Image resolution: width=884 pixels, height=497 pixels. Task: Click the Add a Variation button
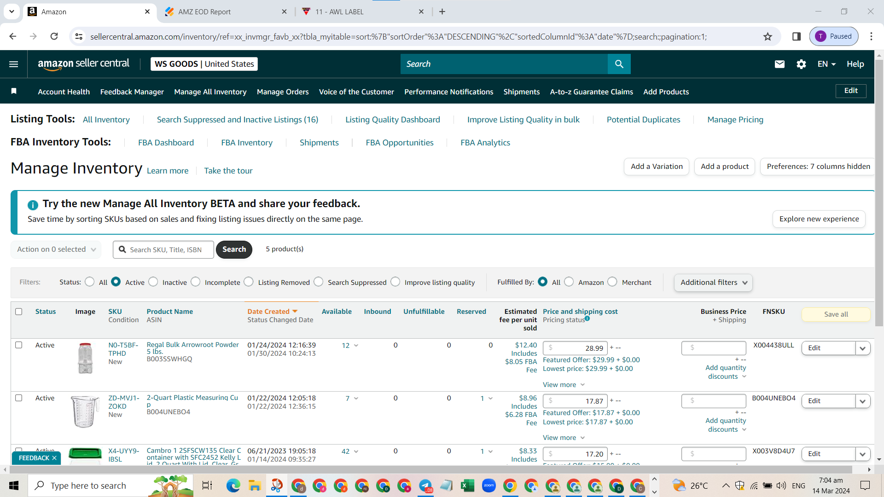pyautogui.click(x=657, y=167)
